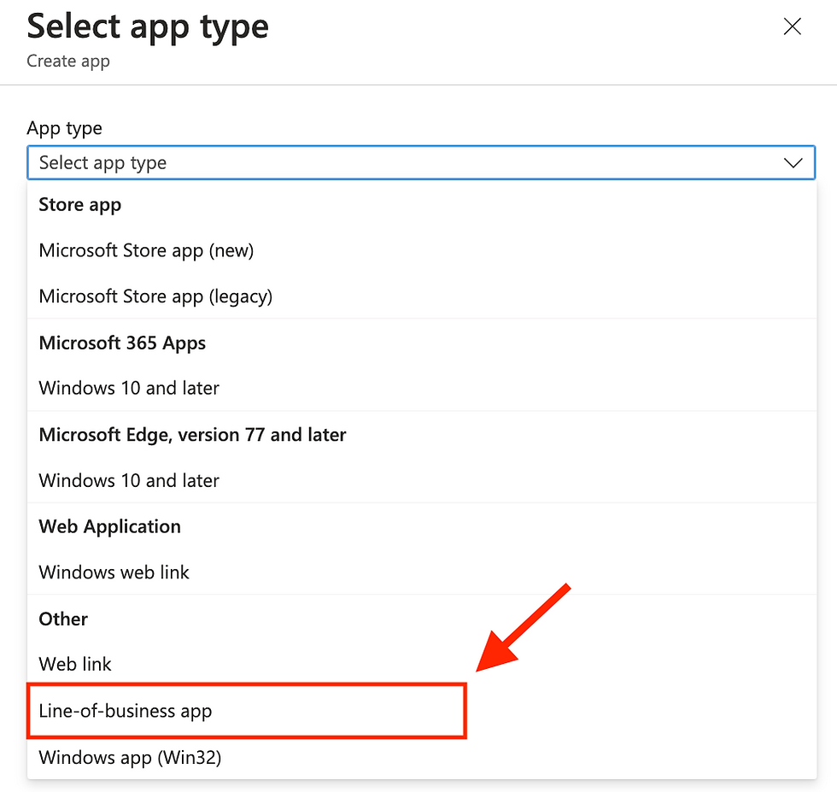Select Windows 10 and later under Microsoft 365 Apps
Viewport: 837px width, 792px height.
click(x=422, y=388)
